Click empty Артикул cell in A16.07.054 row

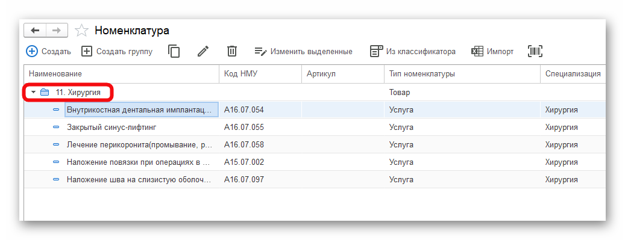tap(343, 110)
